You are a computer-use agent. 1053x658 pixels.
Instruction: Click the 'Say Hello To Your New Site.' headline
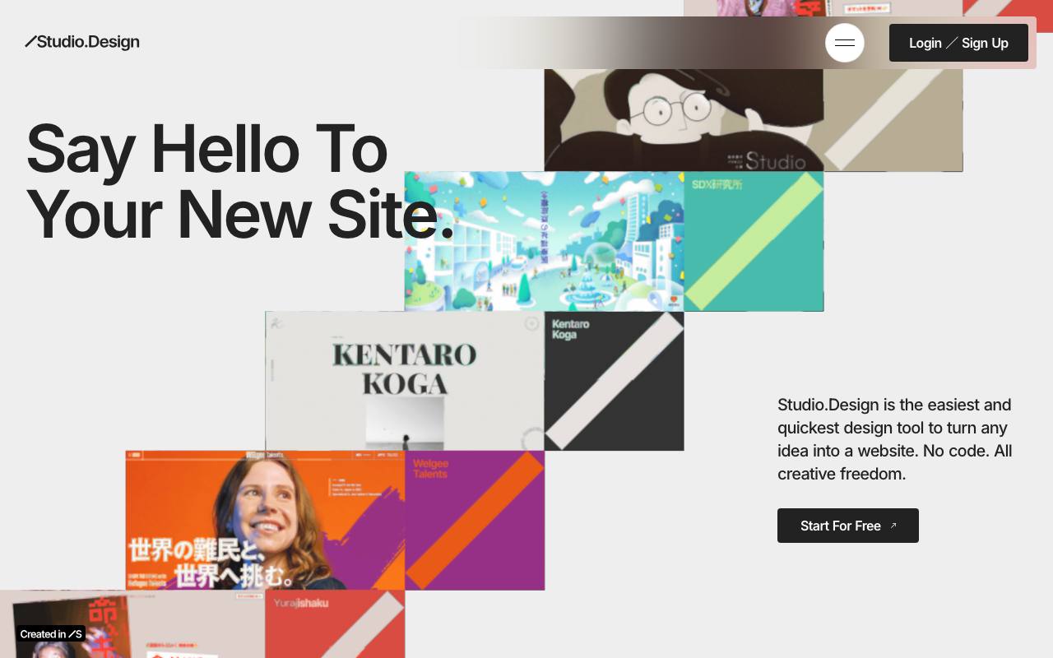[x=239, y=182]
